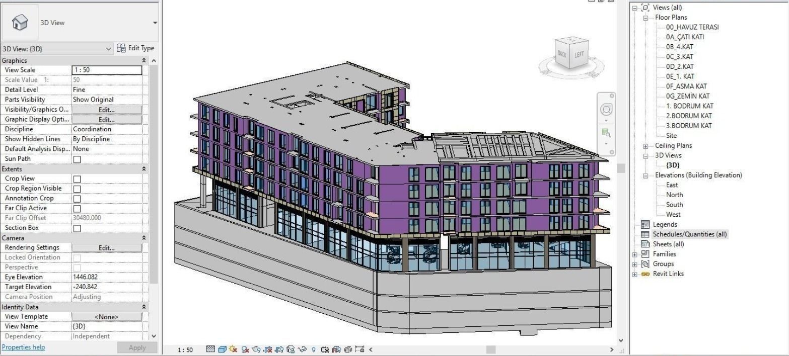Open the Steering Wheels navigation icon
This screenshot has width=789, height=356.
pos(607,110)
